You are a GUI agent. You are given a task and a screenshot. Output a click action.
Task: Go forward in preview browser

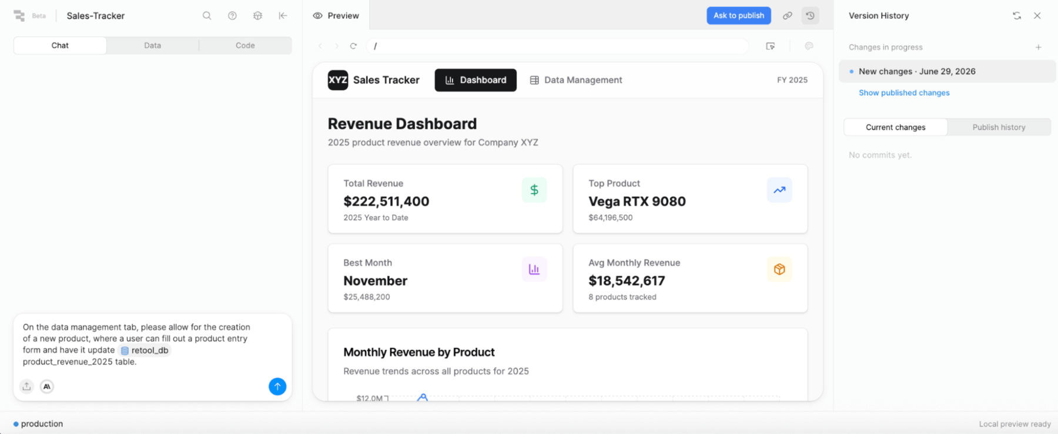click(337, 46)
